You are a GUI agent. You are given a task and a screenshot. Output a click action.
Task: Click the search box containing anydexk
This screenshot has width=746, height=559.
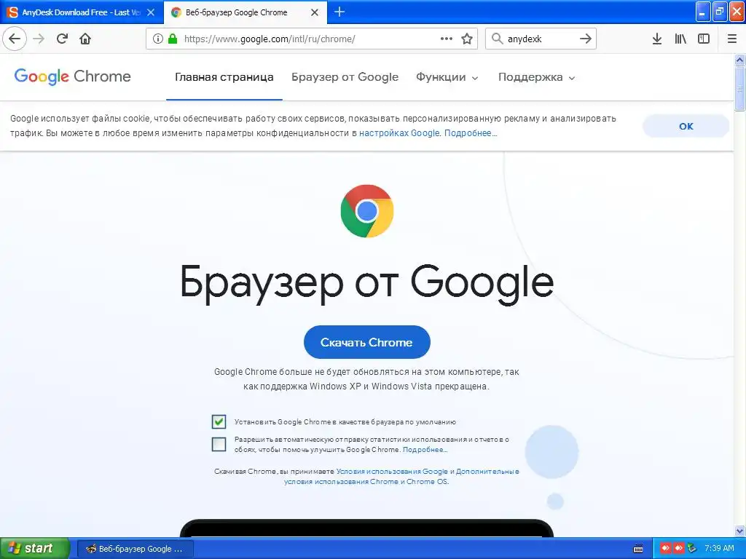coord(541,39)
